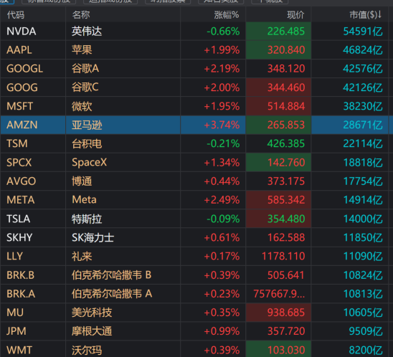Select the GOOGL stock code
The width and height of the screenshot is (393, 357).
24,69
